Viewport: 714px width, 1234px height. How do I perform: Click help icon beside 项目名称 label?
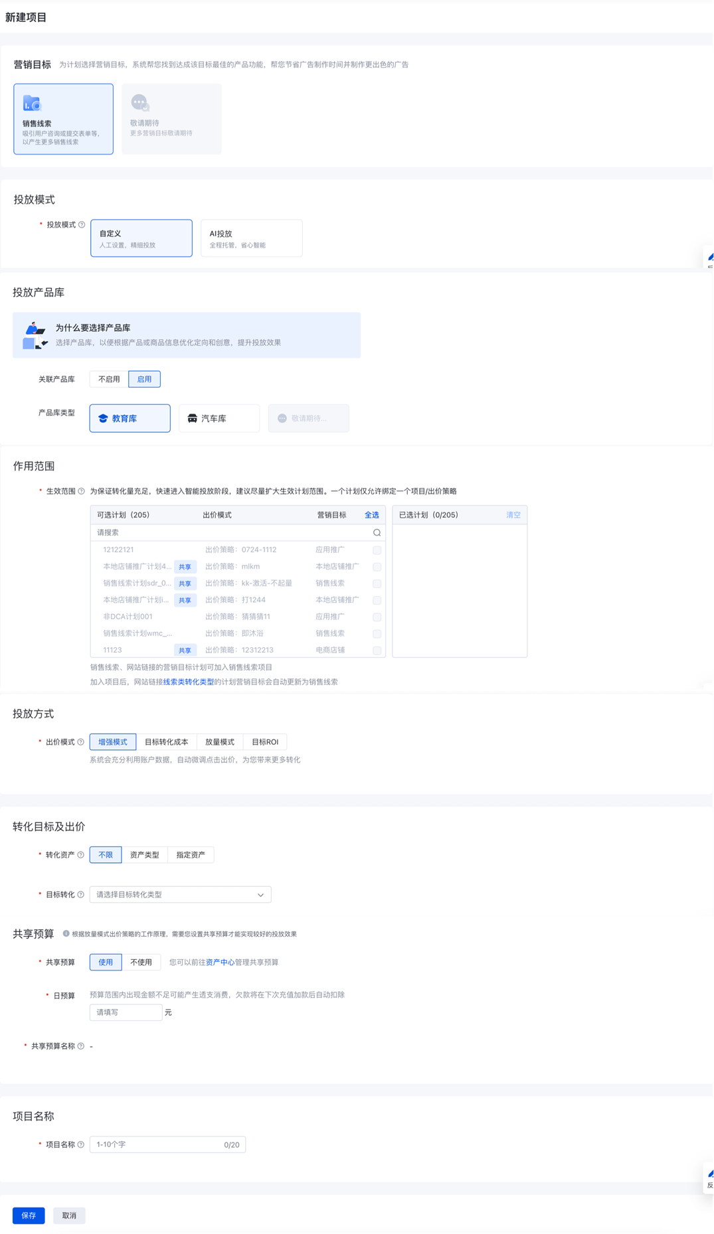tap(80, 1144)
